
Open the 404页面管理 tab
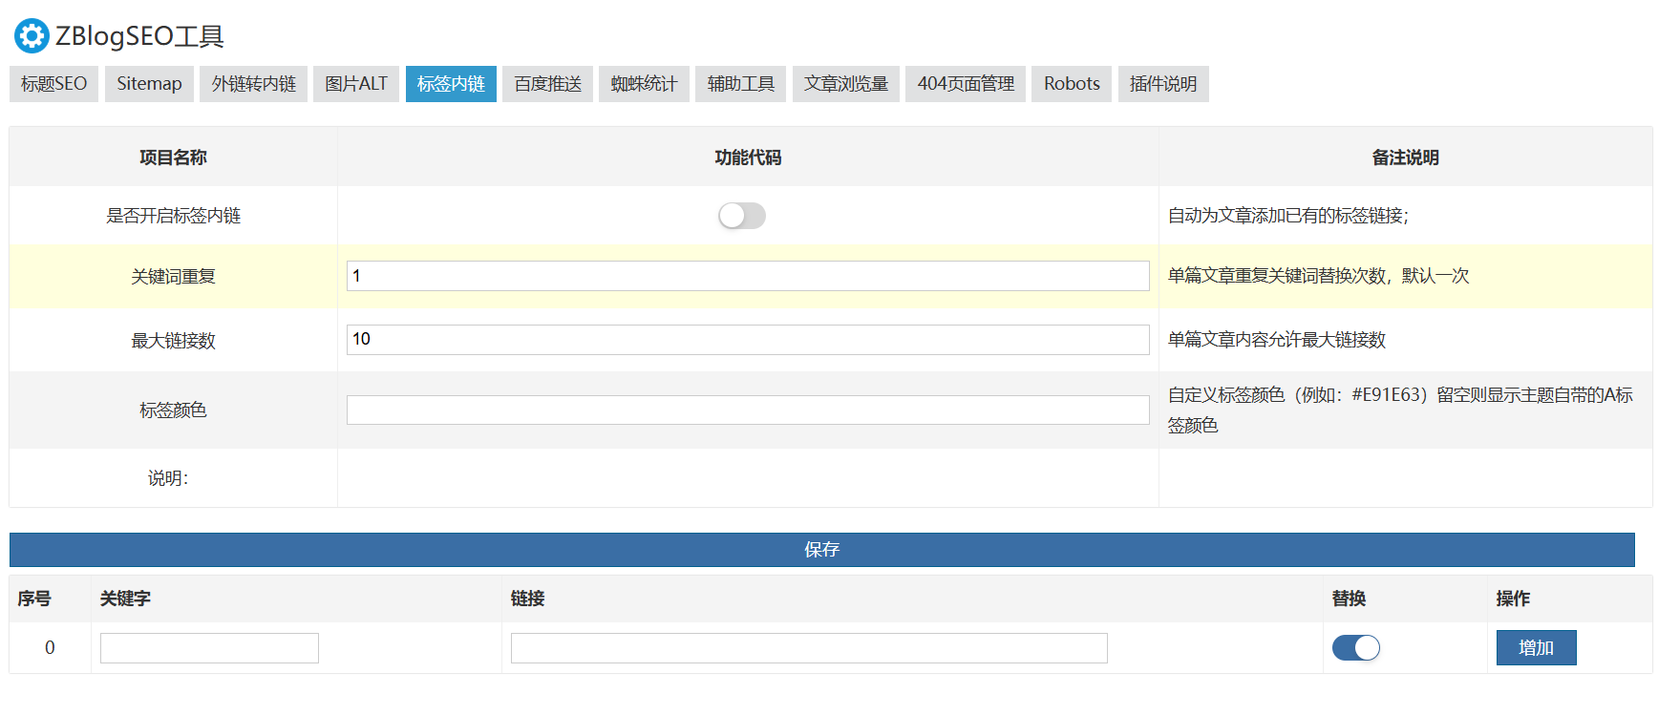tap(966, 84)
